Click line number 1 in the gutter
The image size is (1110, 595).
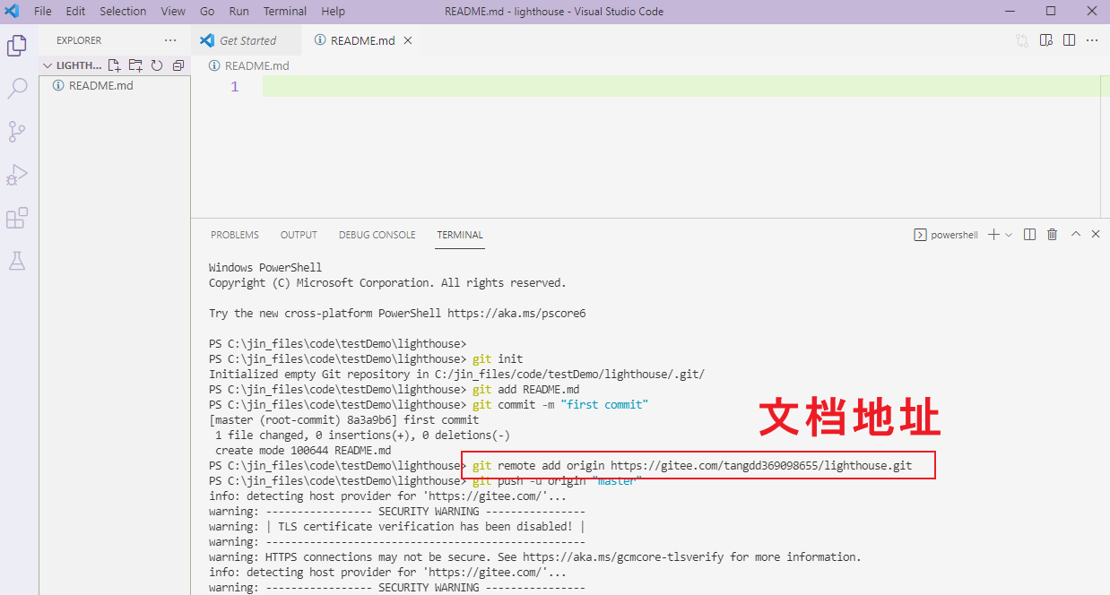pos(235,87)
